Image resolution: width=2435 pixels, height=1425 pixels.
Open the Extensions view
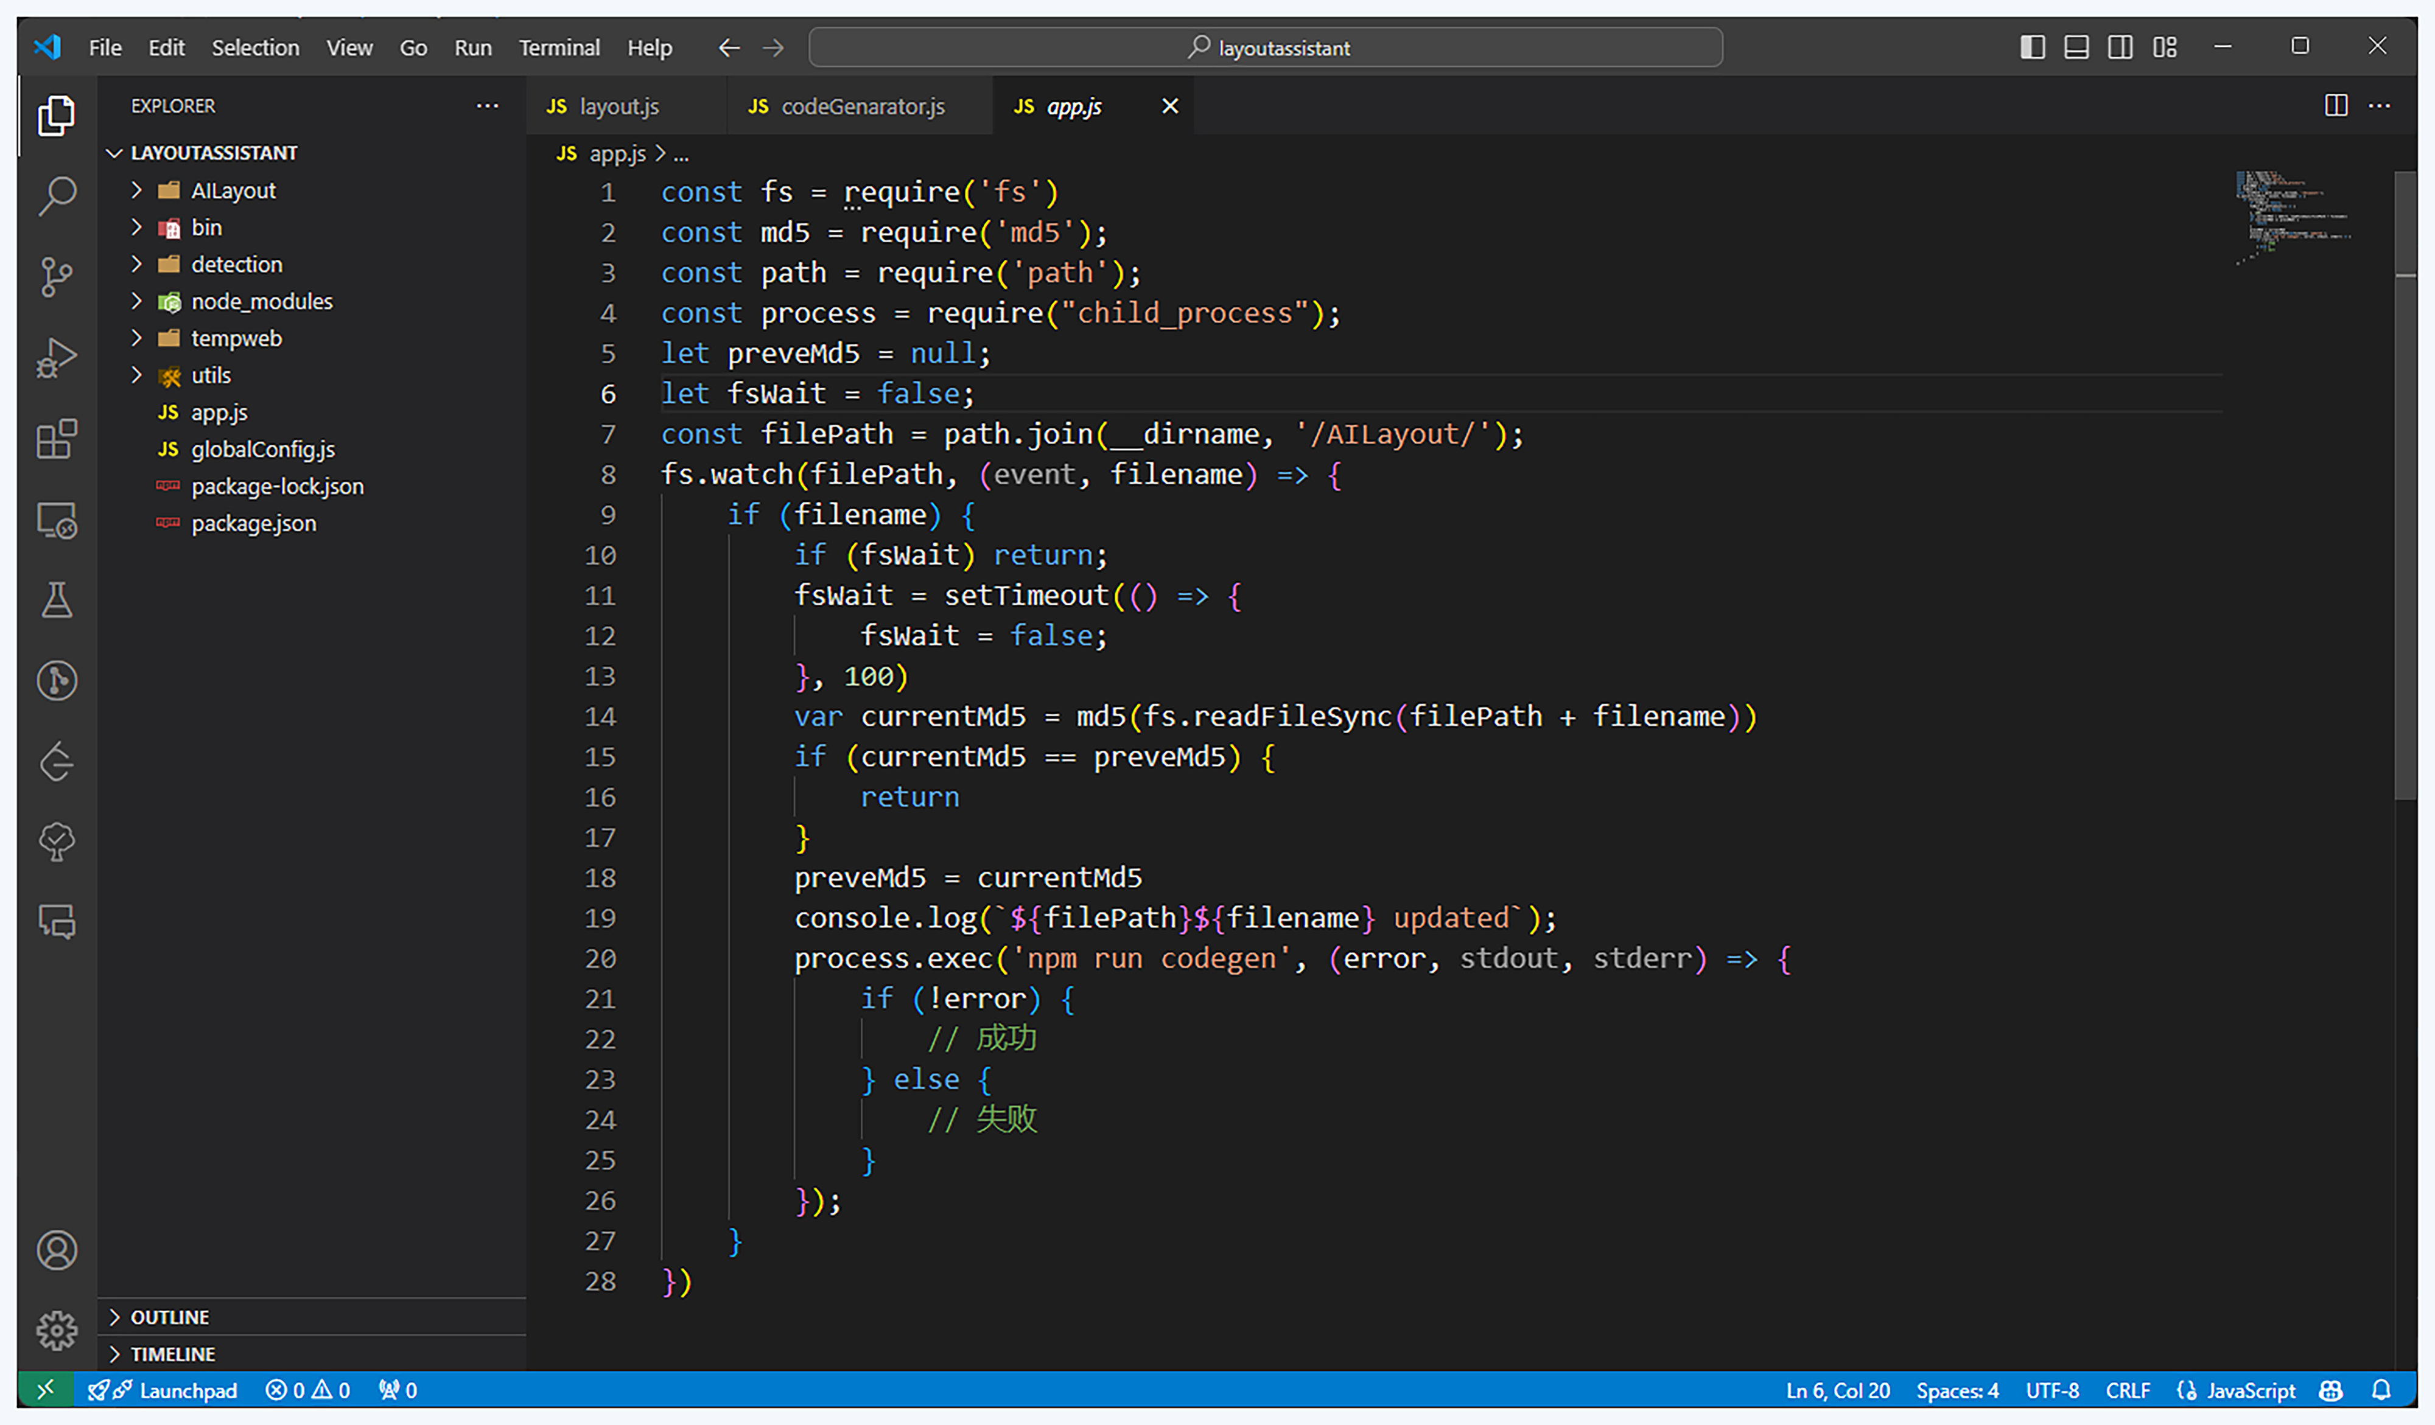click(56, 439)
